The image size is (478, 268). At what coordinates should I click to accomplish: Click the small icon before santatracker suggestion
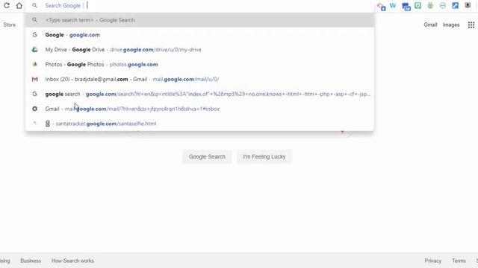point(35,124)
